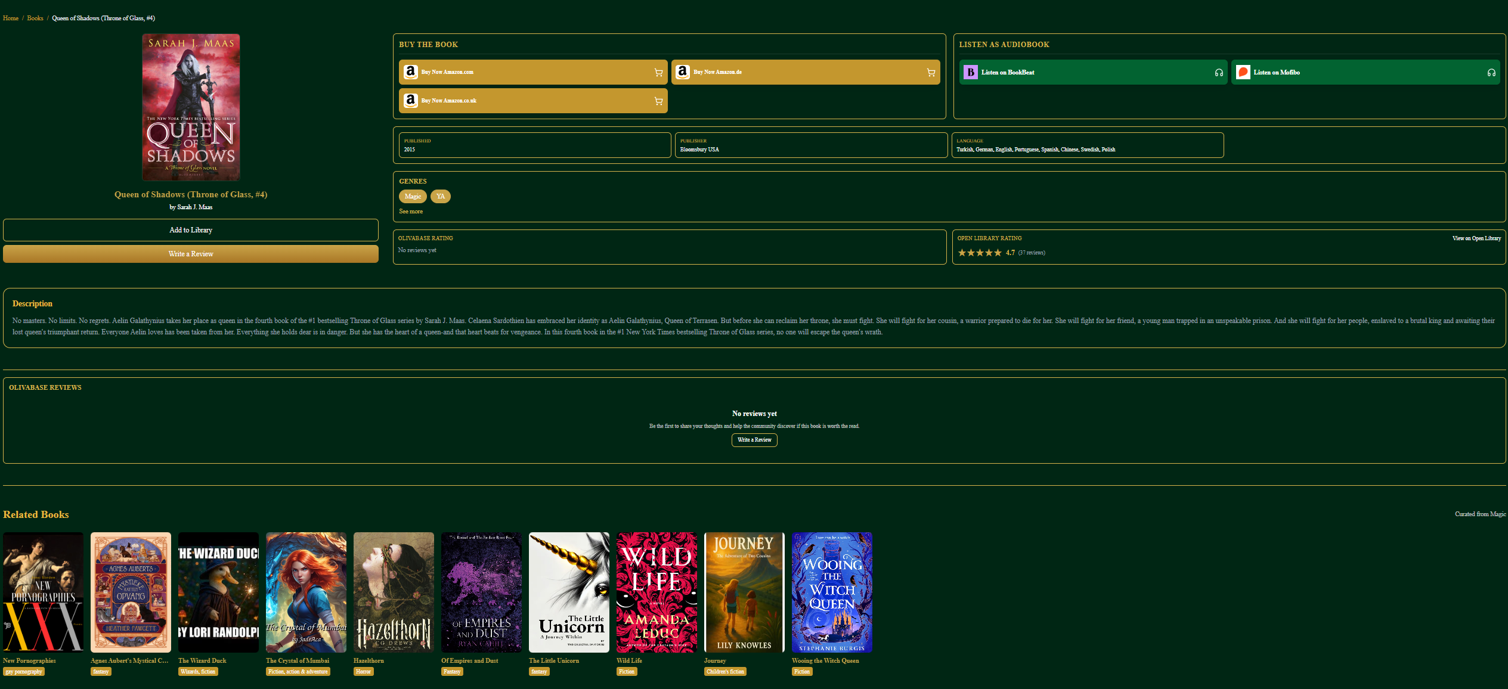Click the BookBeat logo icon
1508x689 pixels.
click(970, 72)
